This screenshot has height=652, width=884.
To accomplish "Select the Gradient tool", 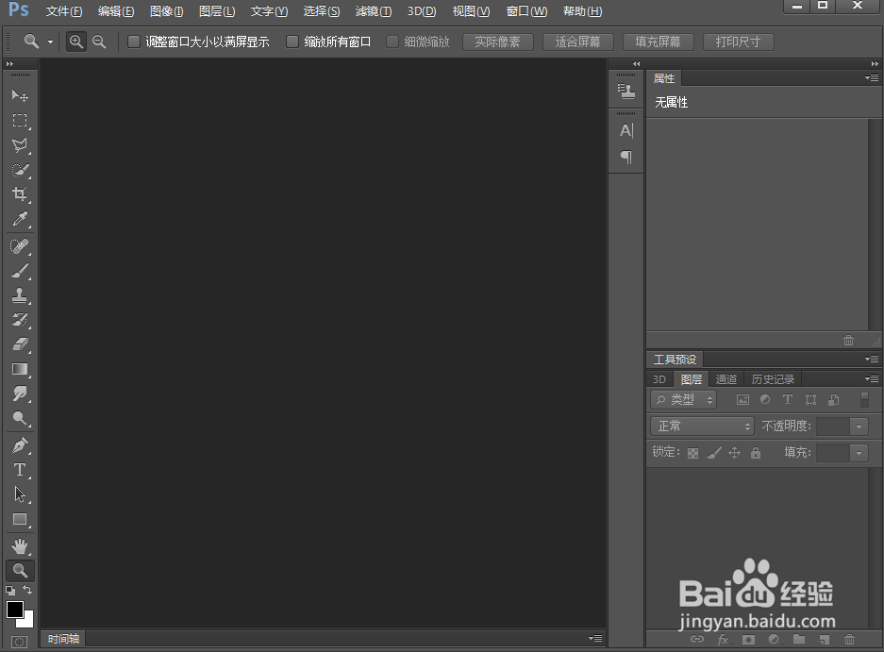I will point(20,369).
